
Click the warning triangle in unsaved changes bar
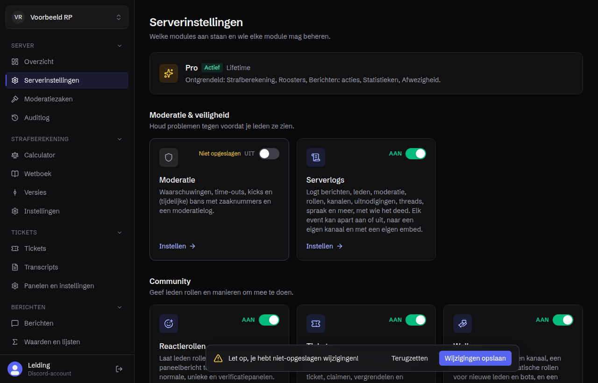pyautogui.click(x=218, y=358)
